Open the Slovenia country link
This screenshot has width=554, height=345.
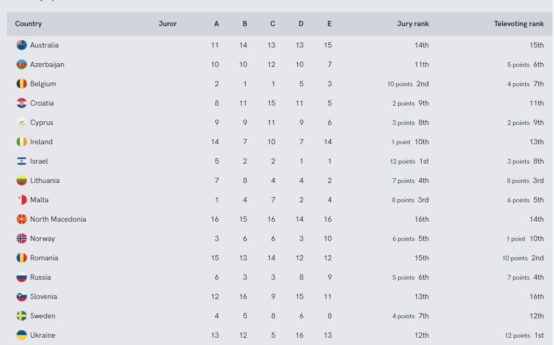pos(44,296)
